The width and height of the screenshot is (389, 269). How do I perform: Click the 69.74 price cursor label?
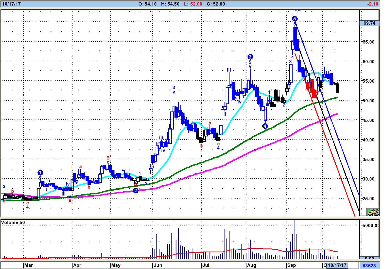369,23
